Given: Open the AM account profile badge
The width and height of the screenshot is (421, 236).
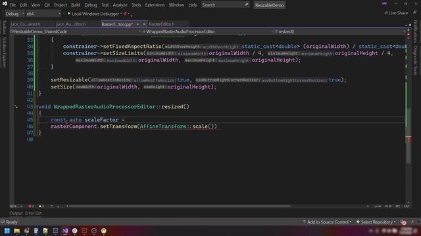Looking at the screenshot, I should click(x=384, y=4).
